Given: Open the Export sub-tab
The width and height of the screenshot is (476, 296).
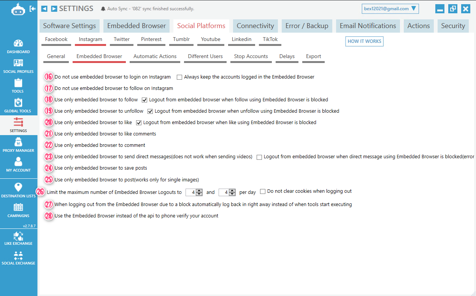Looking at the screenshot, I should 314,57.
